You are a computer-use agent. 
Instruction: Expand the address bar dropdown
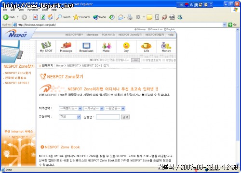[x=225, y=25]
